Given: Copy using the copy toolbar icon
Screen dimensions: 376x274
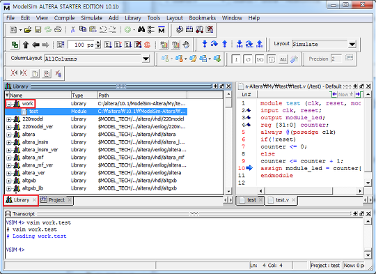Looking at the screenshot, I should (x=83, y=29).
